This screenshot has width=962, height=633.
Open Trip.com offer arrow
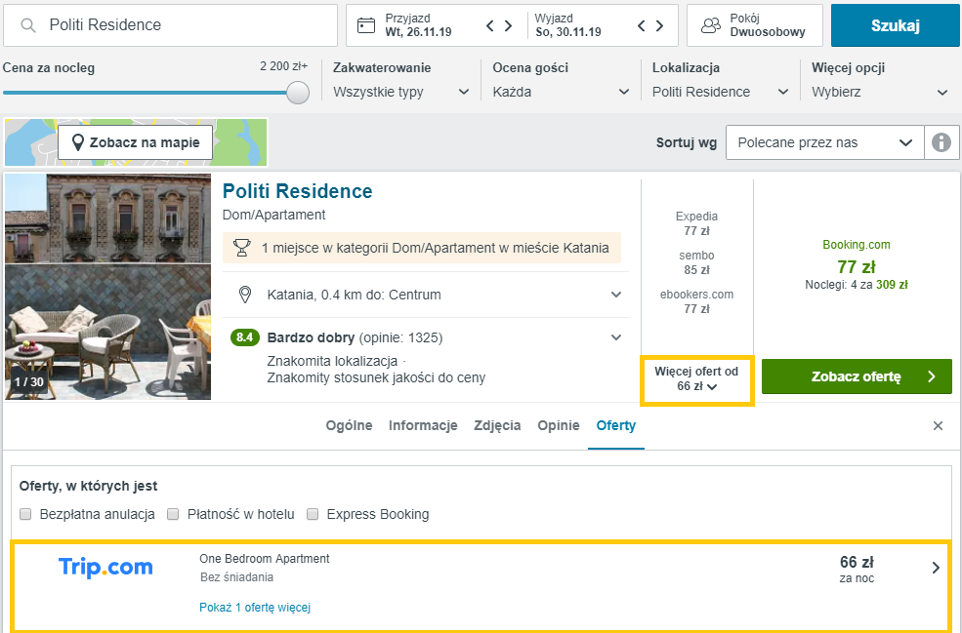pyautogui.click(x=936, y=568)
